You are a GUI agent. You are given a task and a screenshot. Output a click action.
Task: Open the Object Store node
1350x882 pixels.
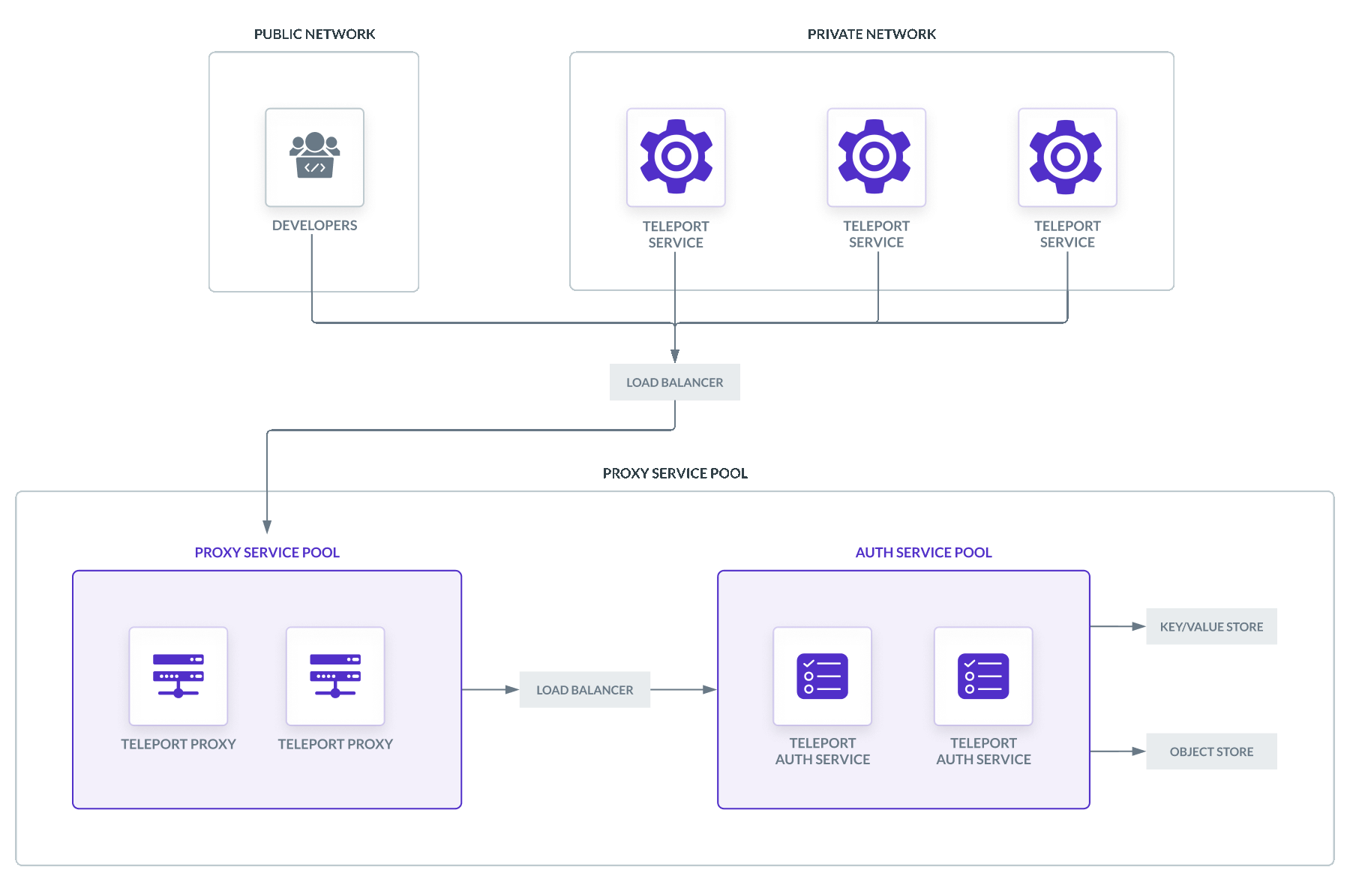click(x=1211, y=751)
